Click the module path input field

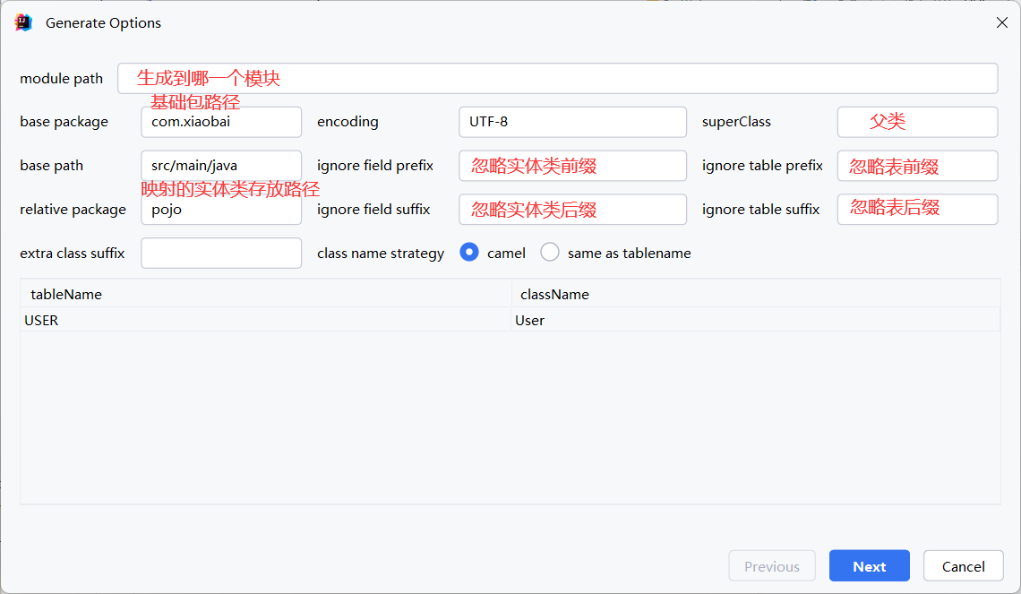coord(557,78)
